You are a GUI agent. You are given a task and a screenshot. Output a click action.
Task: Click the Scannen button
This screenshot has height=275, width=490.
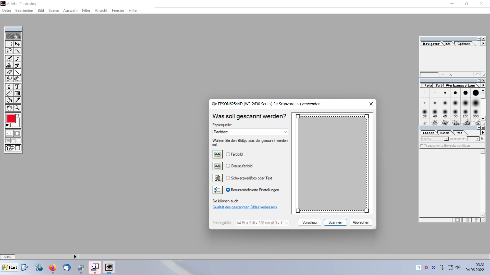point(335,222)
